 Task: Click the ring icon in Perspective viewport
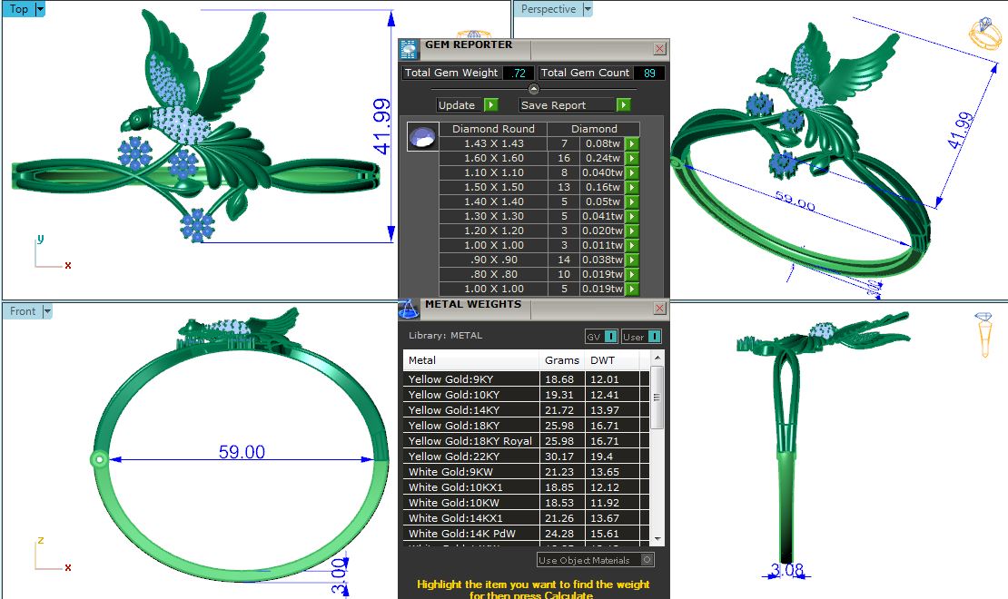tap(984, 34)
